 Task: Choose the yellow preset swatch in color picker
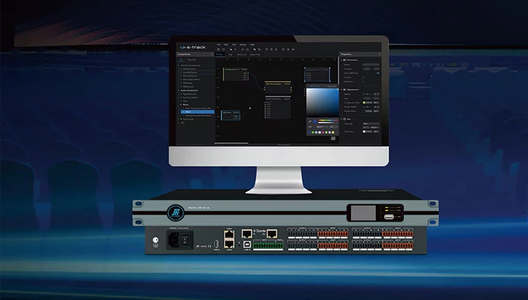(x=333, y=133)
